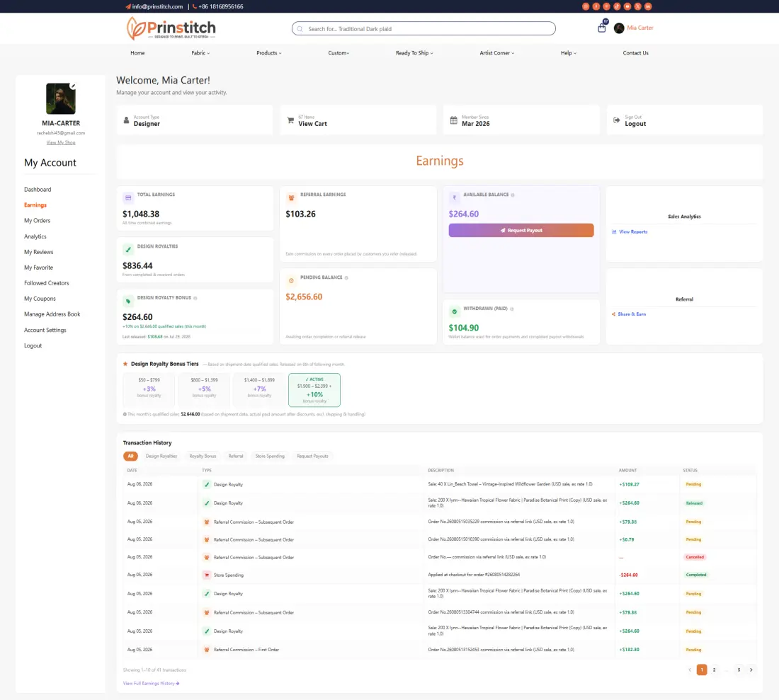Image resolution: width=779 pixels, height=700 pixels.
Task: Open Dashboard in the account sidebar
Action: (38, 190)
